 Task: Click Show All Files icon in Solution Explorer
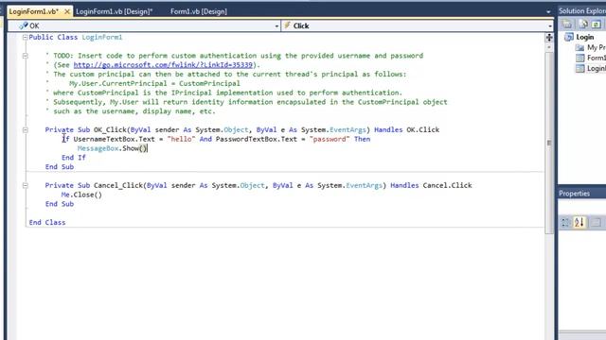pyautogui.click(x=583, y=25)
